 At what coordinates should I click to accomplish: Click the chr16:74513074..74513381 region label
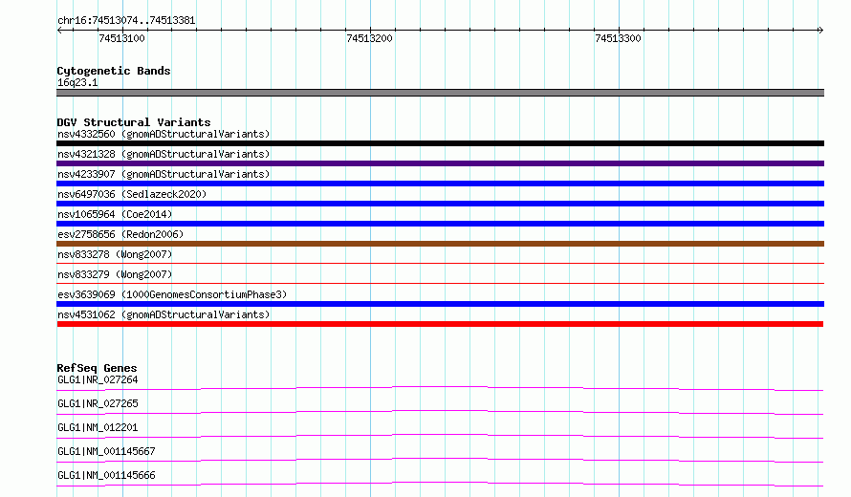click(126, 21)
